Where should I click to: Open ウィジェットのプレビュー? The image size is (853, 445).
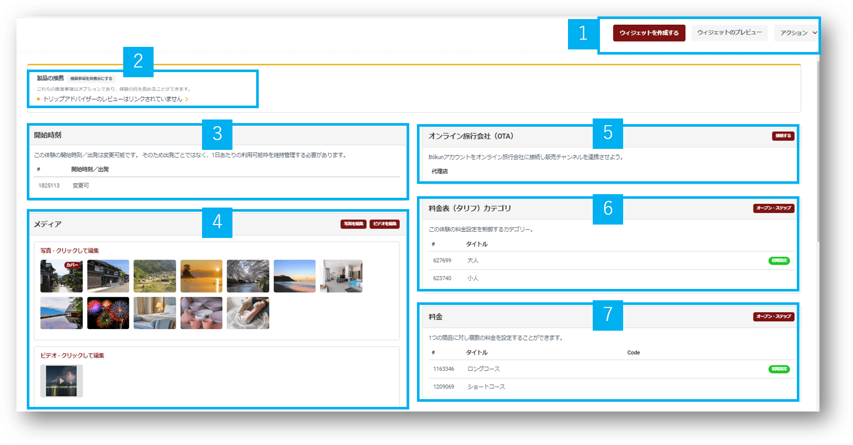(729, 32)
